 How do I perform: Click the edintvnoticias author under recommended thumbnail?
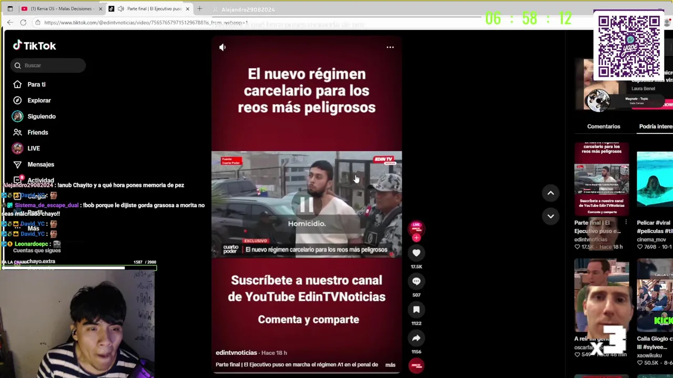coord(590,239)
